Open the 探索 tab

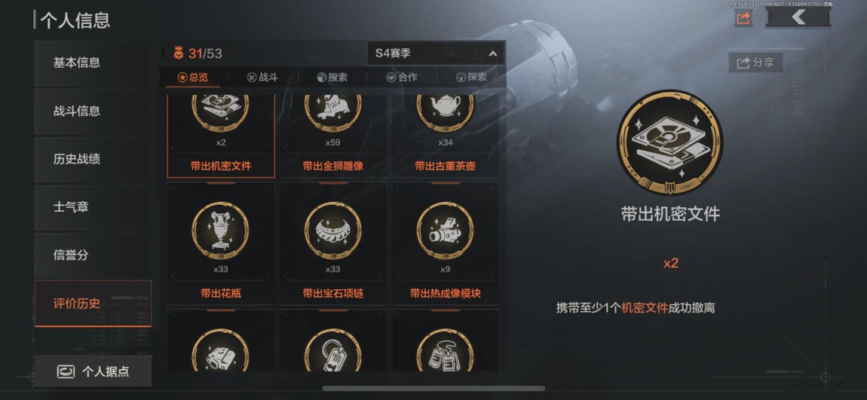coord(472,78)
